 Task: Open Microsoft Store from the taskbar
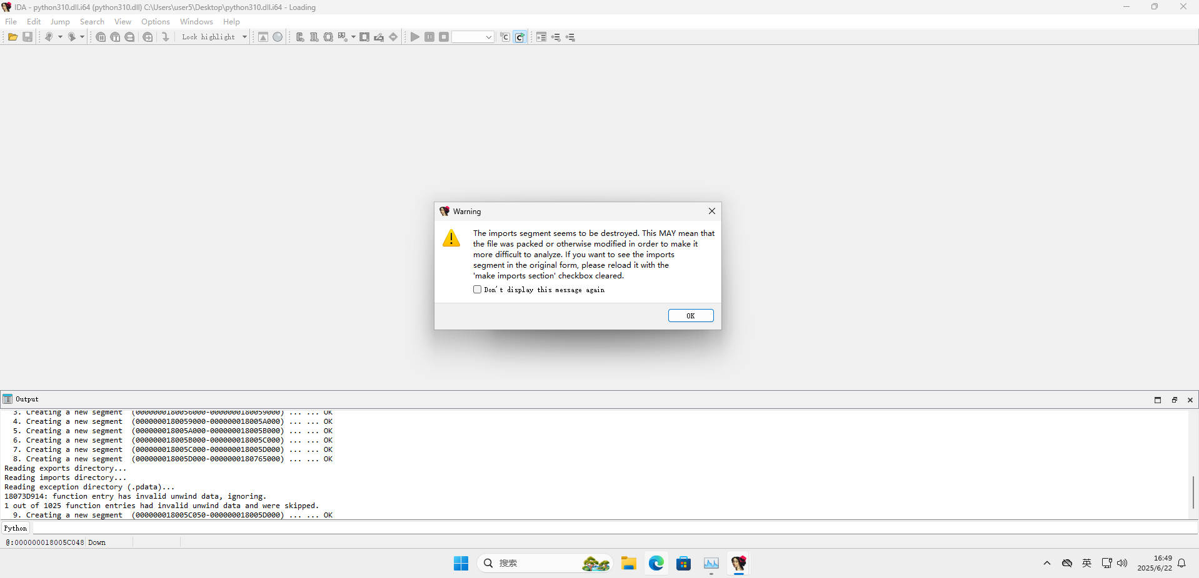pyautogui.click(x=683, y=563)
